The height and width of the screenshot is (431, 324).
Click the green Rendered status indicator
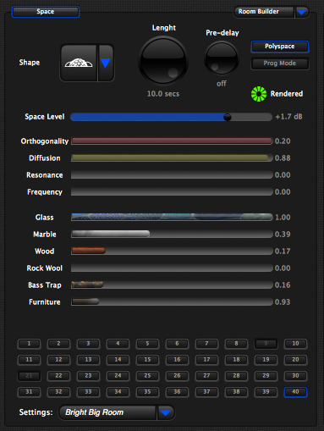click(x=259, y=94)
